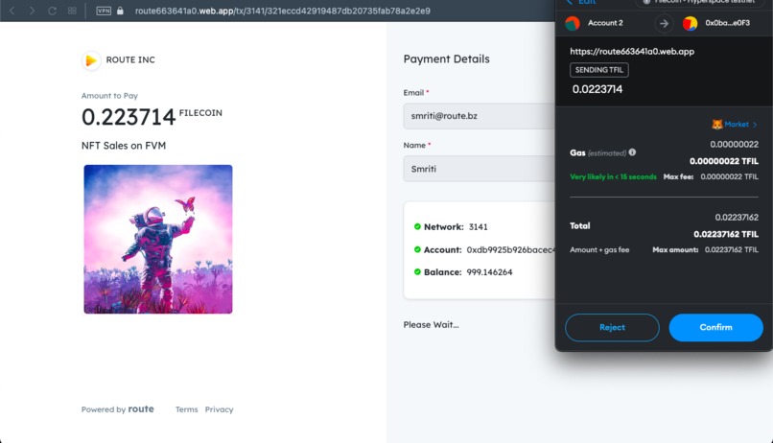Click the padlock site security icon
Image resolution: width=773 pixels, height=443 pixels.
(x=120, y=11)
